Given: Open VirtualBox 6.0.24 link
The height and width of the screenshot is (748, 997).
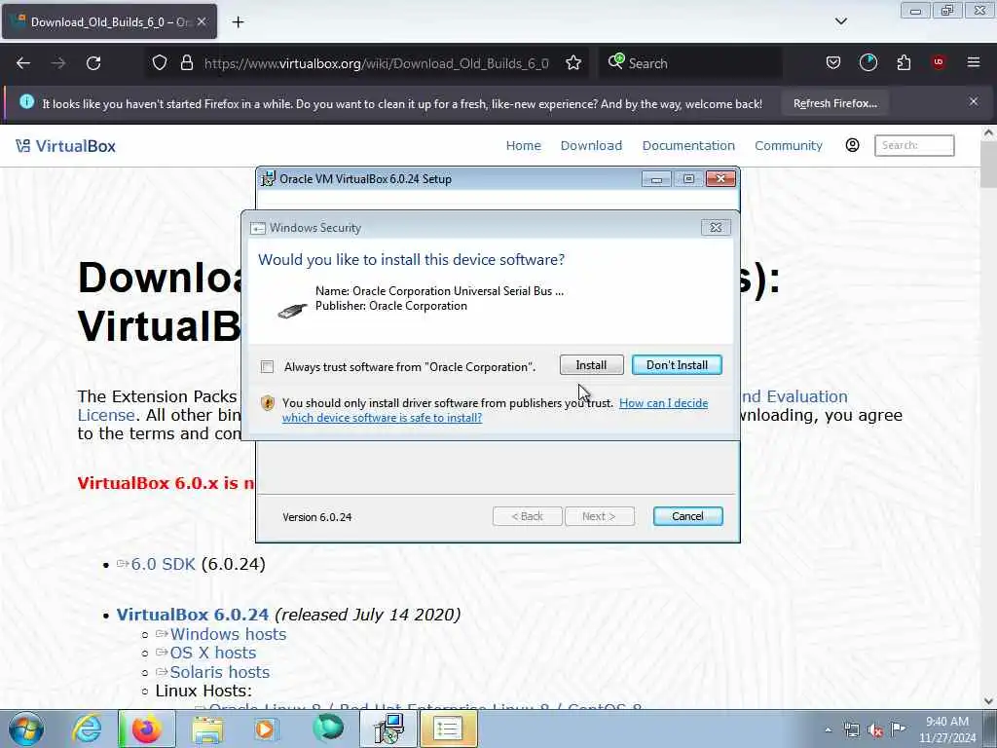Looking at the screenshot, I should pyautogui.click(x=193, y=615).
